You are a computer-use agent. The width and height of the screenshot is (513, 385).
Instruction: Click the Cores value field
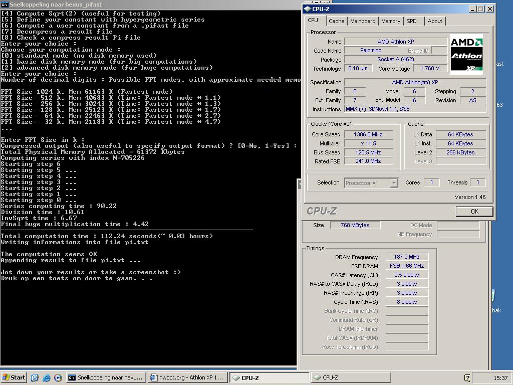(431, 182)
